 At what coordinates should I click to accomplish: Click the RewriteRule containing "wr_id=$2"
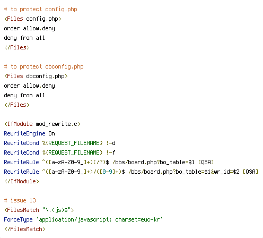[131, 172]
